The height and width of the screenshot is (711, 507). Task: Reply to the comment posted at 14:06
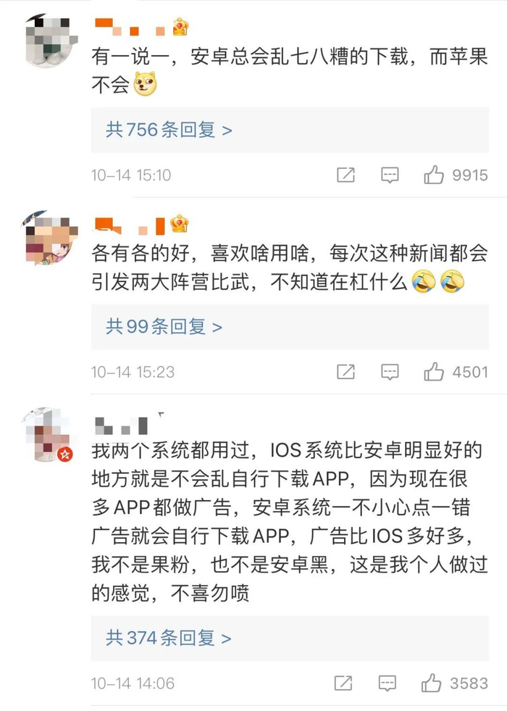tap(387, 683)
